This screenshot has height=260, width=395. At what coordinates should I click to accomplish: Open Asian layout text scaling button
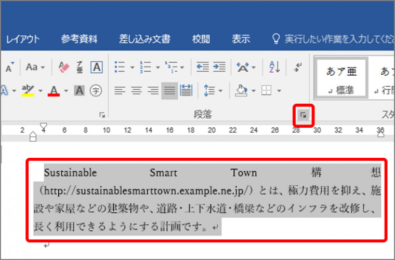[x=243, y=67]
